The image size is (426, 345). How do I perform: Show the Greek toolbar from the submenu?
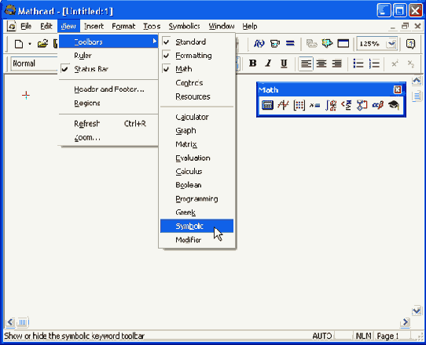196,212
